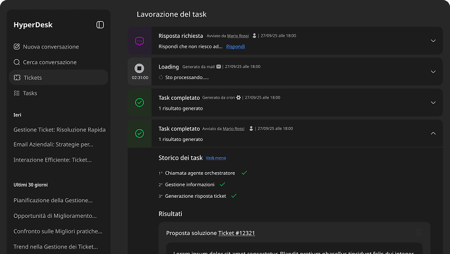Open conversation Gestione Ticket: Risoluzione Rapida
The height and width of the screenshot is (254, 450).
pos(59,129)
